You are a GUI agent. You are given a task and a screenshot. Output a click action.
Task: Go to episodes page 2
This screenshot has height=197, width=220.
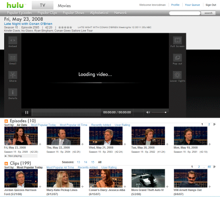[x=209, y=124]
